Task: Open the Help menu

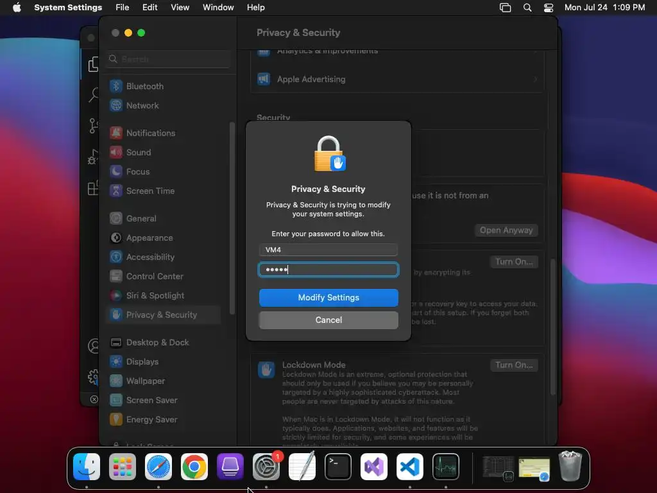Action: [x=255, y=8]
